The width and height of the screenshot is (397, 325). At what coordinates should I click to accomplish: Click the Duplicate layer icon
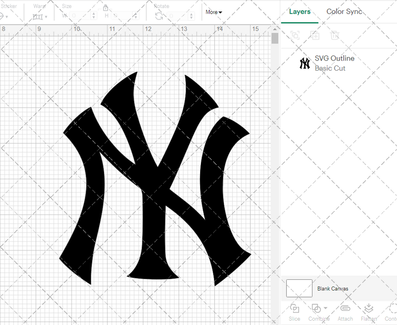[315, 35]
